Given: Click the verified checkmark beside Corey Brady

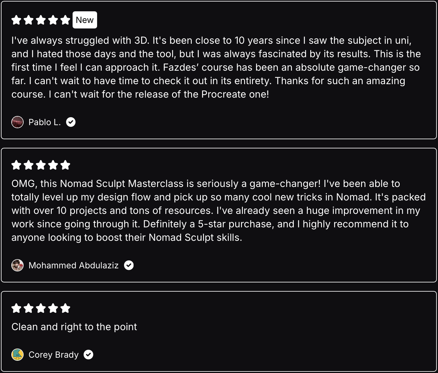Looking at the screenshot, I should click(89, 355).
